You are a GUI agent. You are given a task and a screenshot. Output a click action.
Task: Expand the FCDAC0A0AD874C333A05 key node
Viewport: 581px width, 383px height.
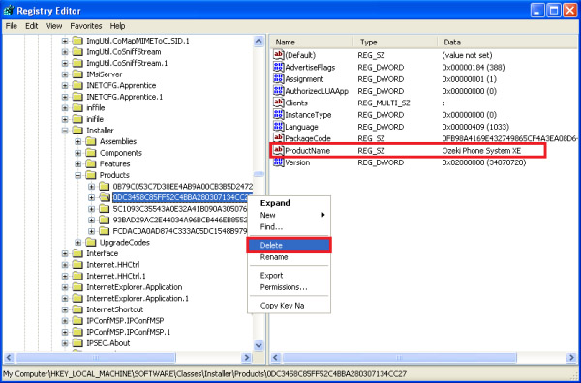point(92,231)
